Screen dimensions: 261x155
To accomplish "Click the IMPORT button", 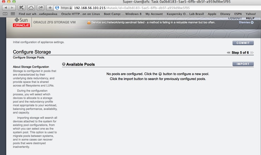I will 243,64.
